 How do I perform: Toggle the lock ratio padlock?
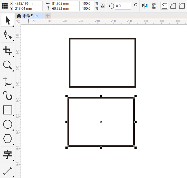pos(102,6)
